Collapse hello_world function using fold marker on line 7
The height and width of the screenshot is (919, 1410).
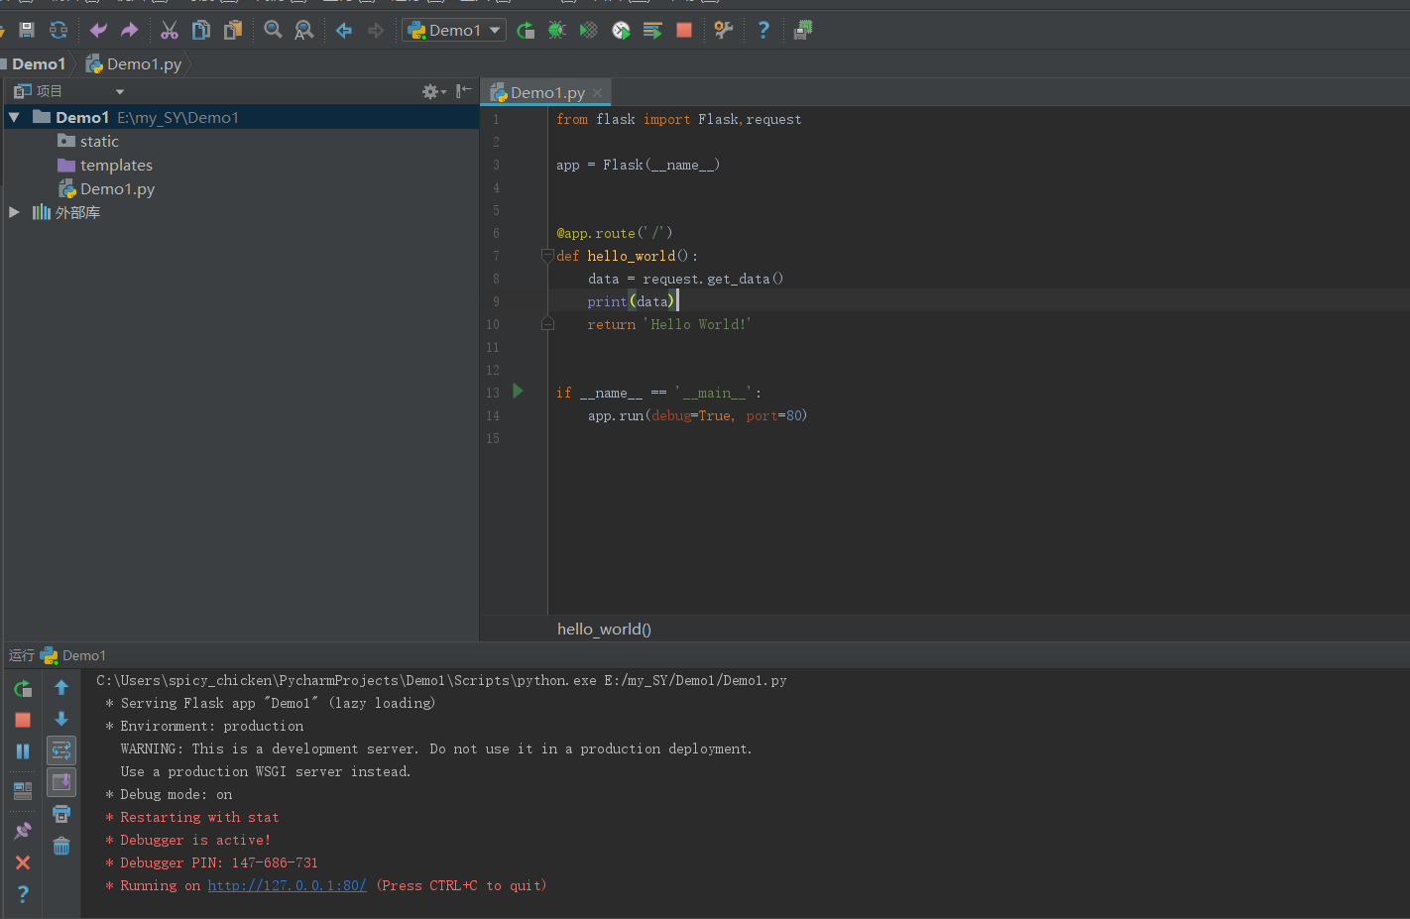547,256
